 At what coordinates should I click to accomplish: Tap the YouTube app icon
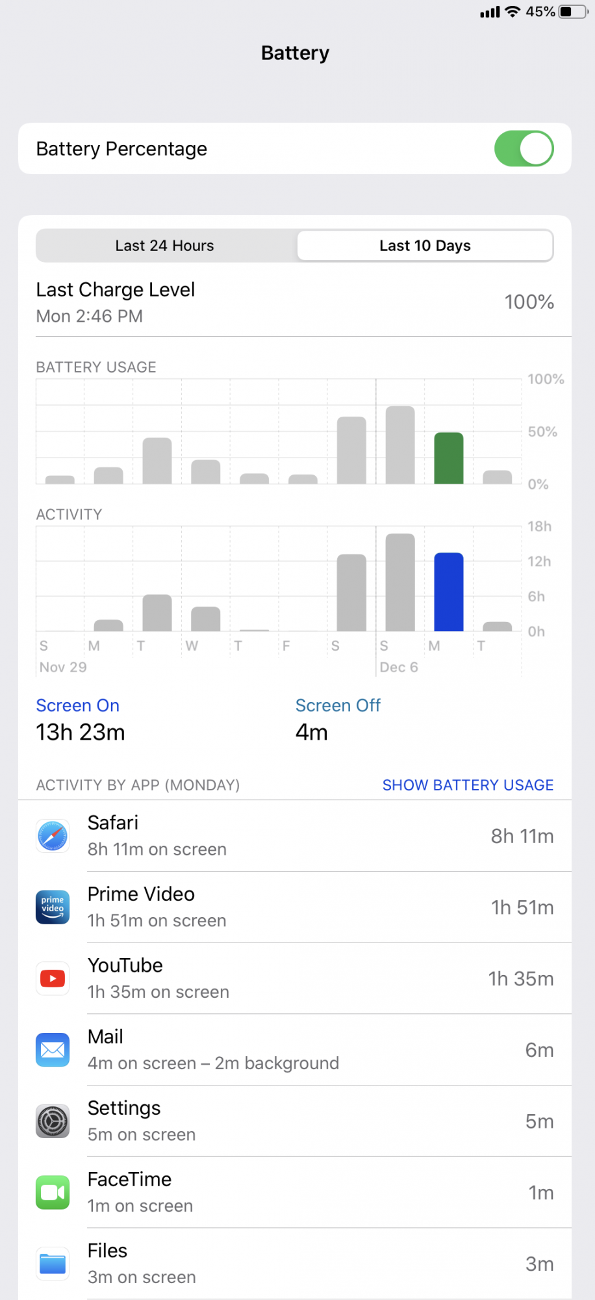click(x=53, y=978)
